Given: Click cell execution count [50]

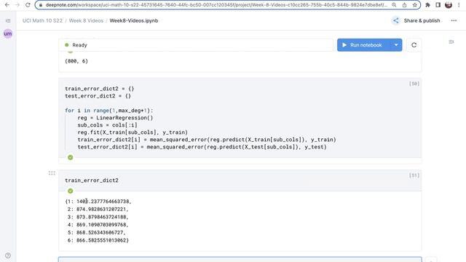Looking at the screenshot, I should point(414,84).
